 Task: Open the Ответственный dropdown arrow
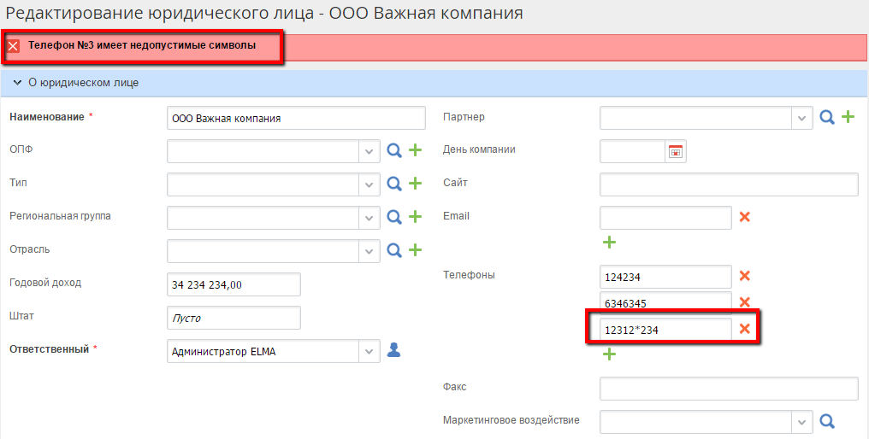coord(369,351)
